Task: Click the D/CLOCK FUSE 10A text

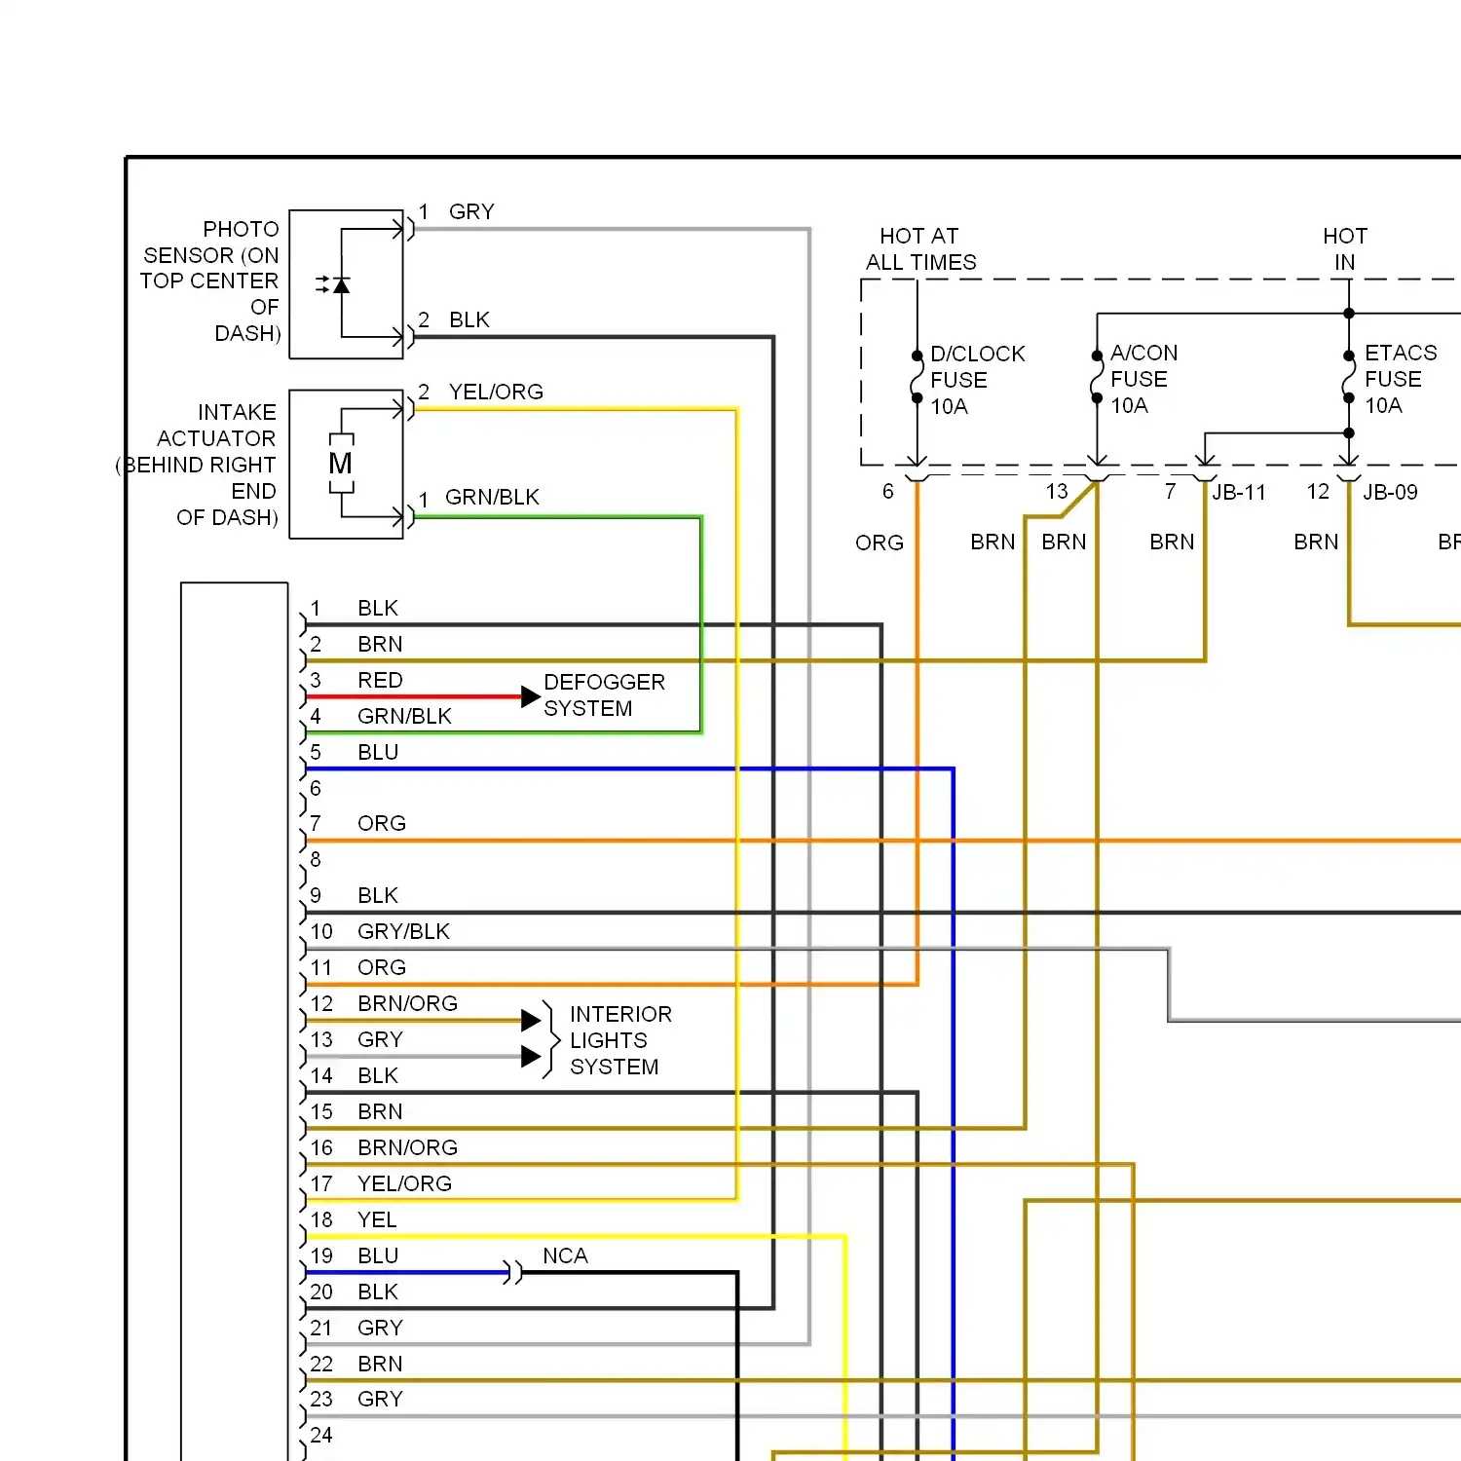Action: coord(977,380)
